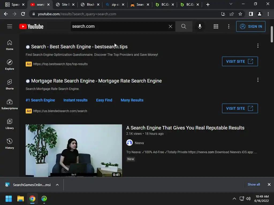The height and width of the screenshot is (205, 274).
Task: Open the bestsearch.tips ad title
Action: tap(79, 47)
